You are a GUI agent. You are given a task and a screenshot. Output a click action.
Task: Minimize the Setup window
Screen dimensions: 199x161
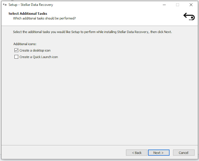tap(164, 5)
